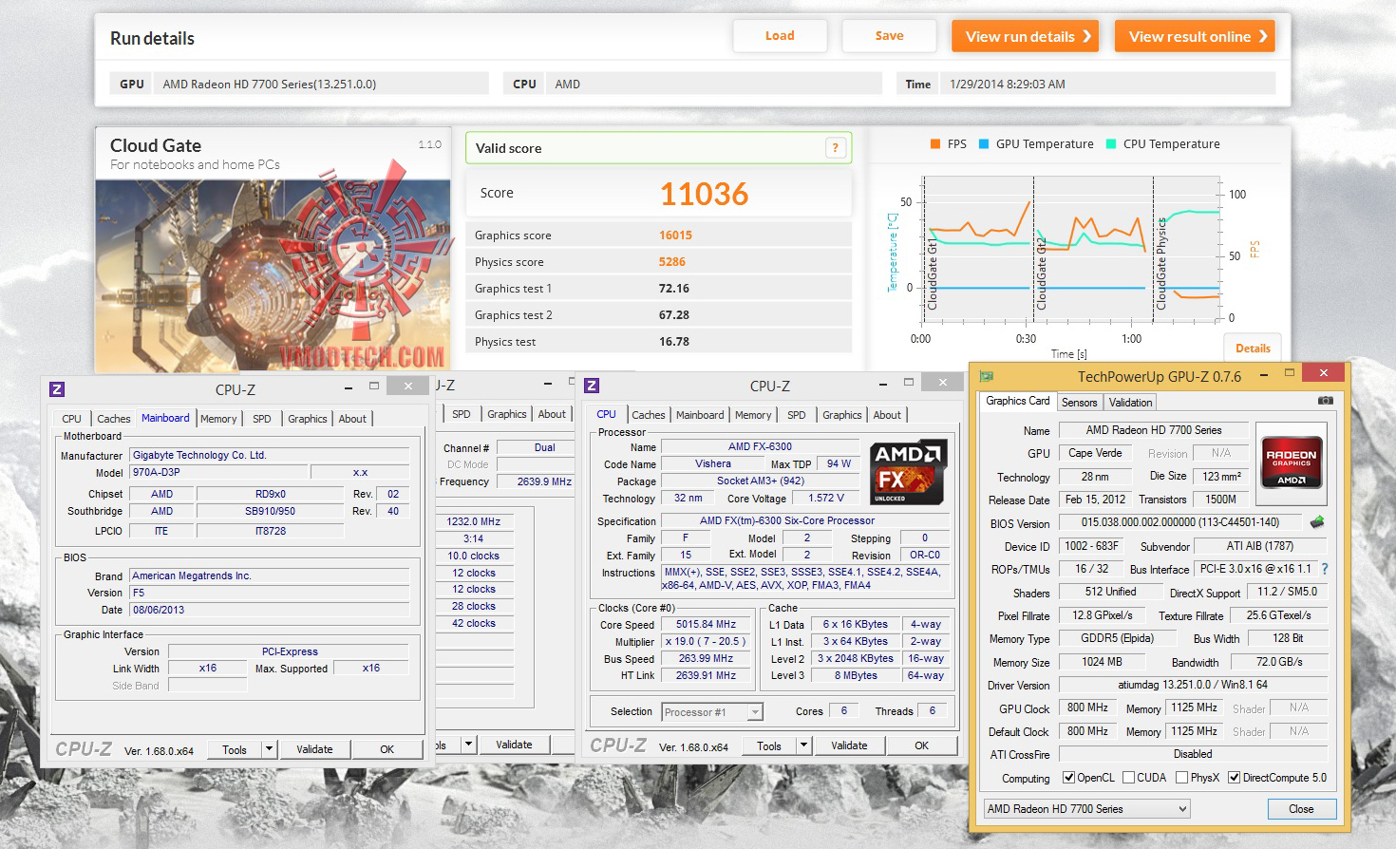Minimize the GPU-Z window
This screenshot has width=1396, height=849.
pos(1263,374)
